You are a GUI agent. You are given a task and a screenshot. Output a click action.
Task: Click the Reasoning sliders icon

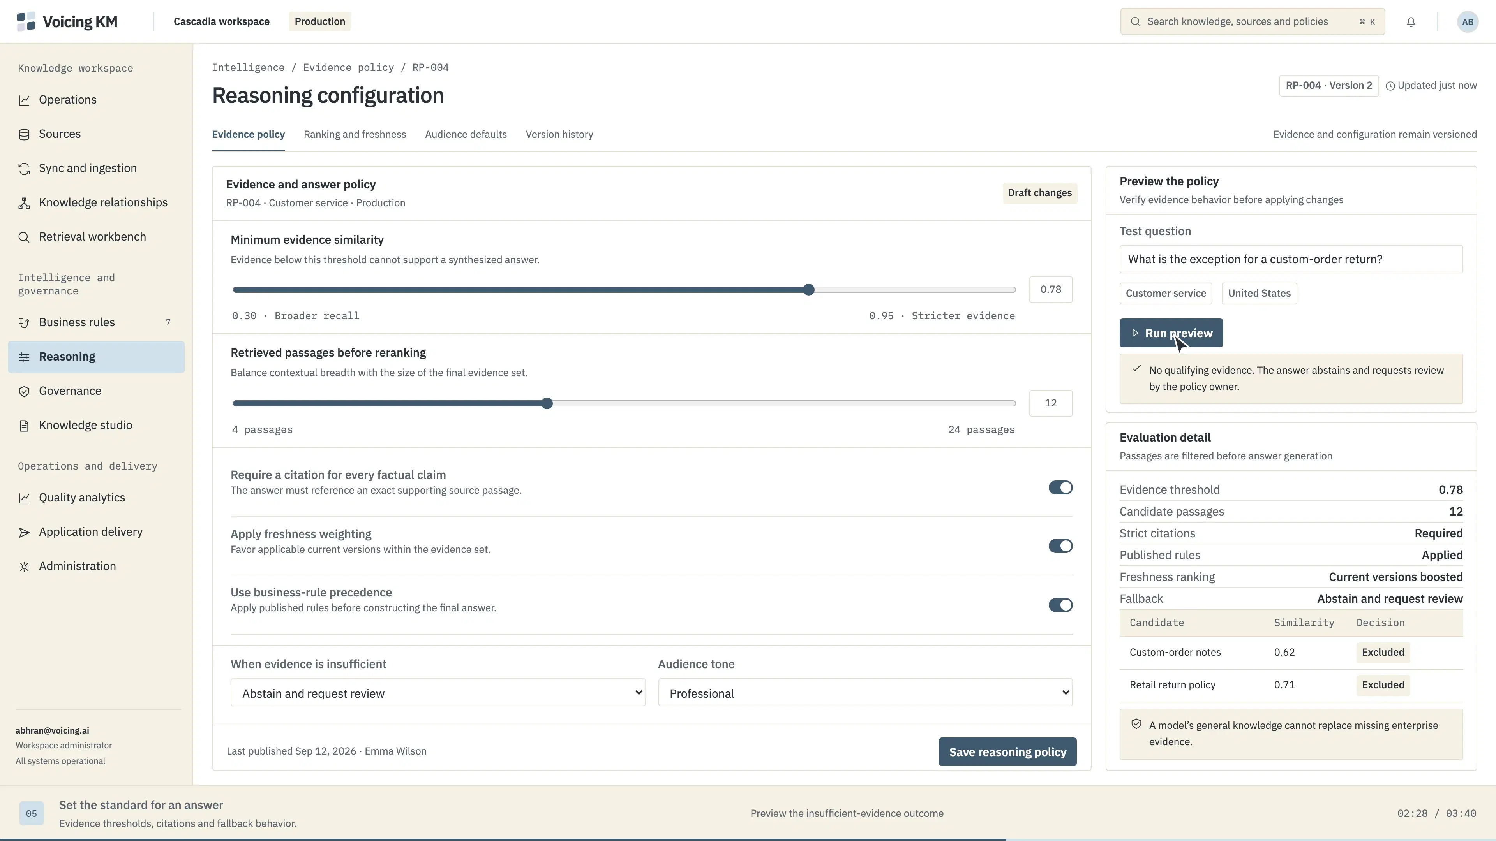[24, 357]
